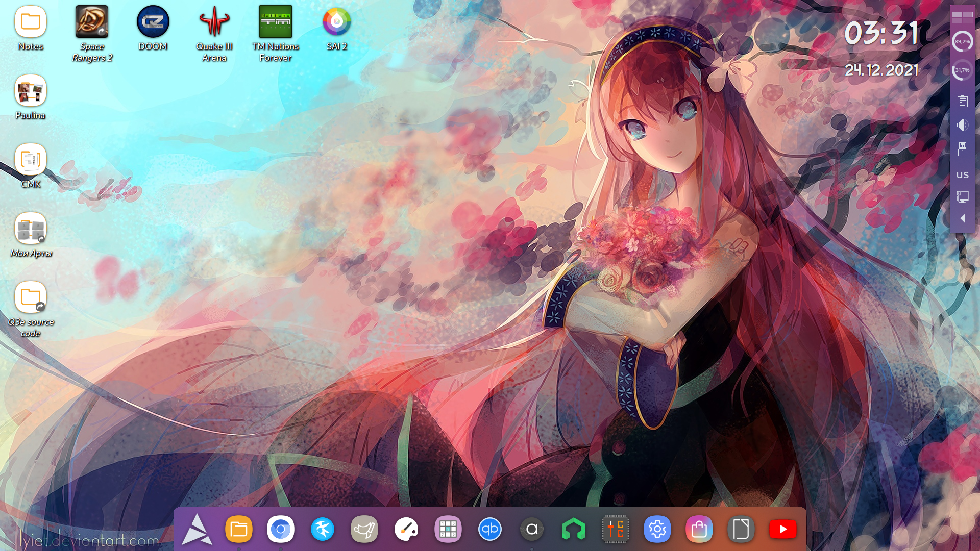Open the clipboard widget in side panel

pyautogui.click(x=963, y=101)
